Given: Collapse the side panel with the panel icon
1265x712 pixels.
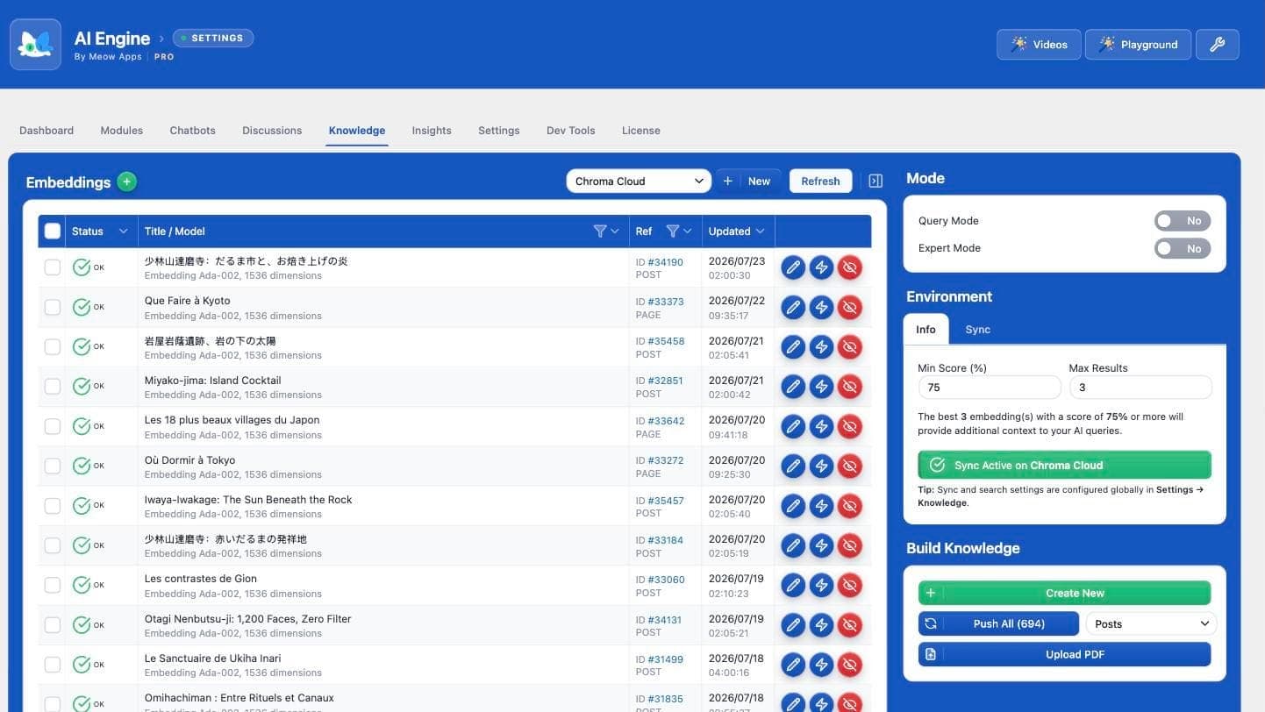Looking at the screenshot, I should (x=875, y=181).
